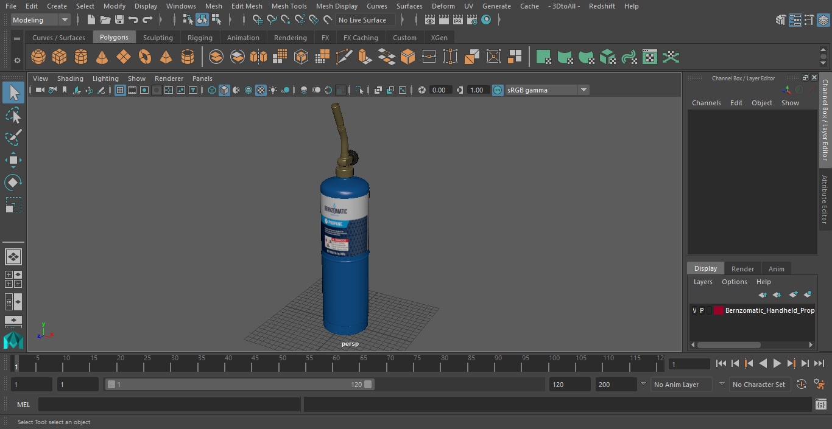Open the File menu

click(x=11, y=6)
